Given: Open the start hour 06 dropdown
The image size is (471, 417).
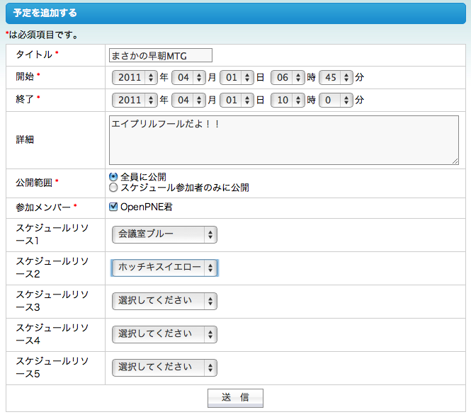Looking at the screenshot, I should 288,78.
